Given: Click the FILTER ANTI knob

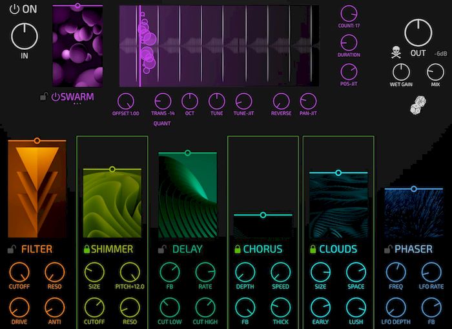Looking at the screenshot, I should [54, 308].
